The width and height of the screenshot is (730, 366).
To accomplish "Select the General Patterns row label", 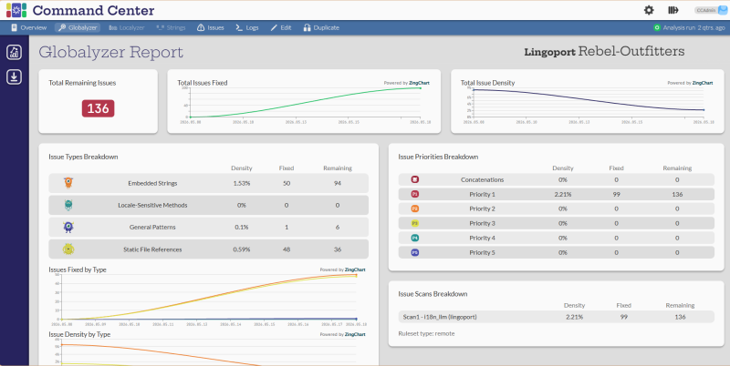I will (x=152, y=228).
